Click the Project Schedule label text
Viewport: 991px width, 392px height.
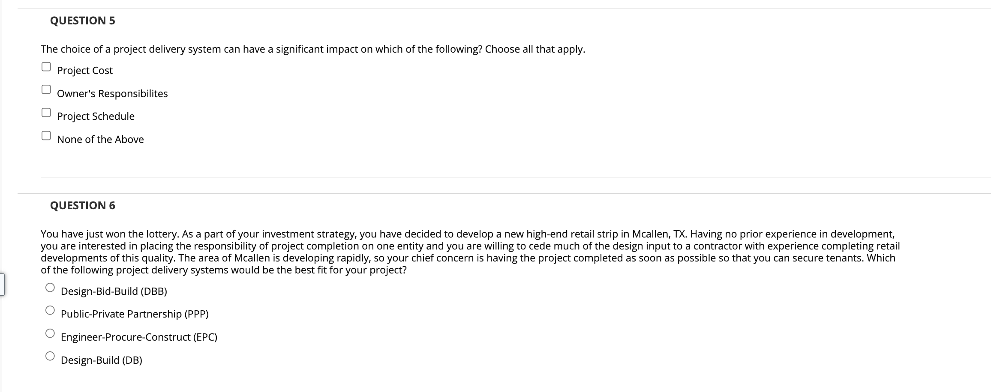pos(96,116)
